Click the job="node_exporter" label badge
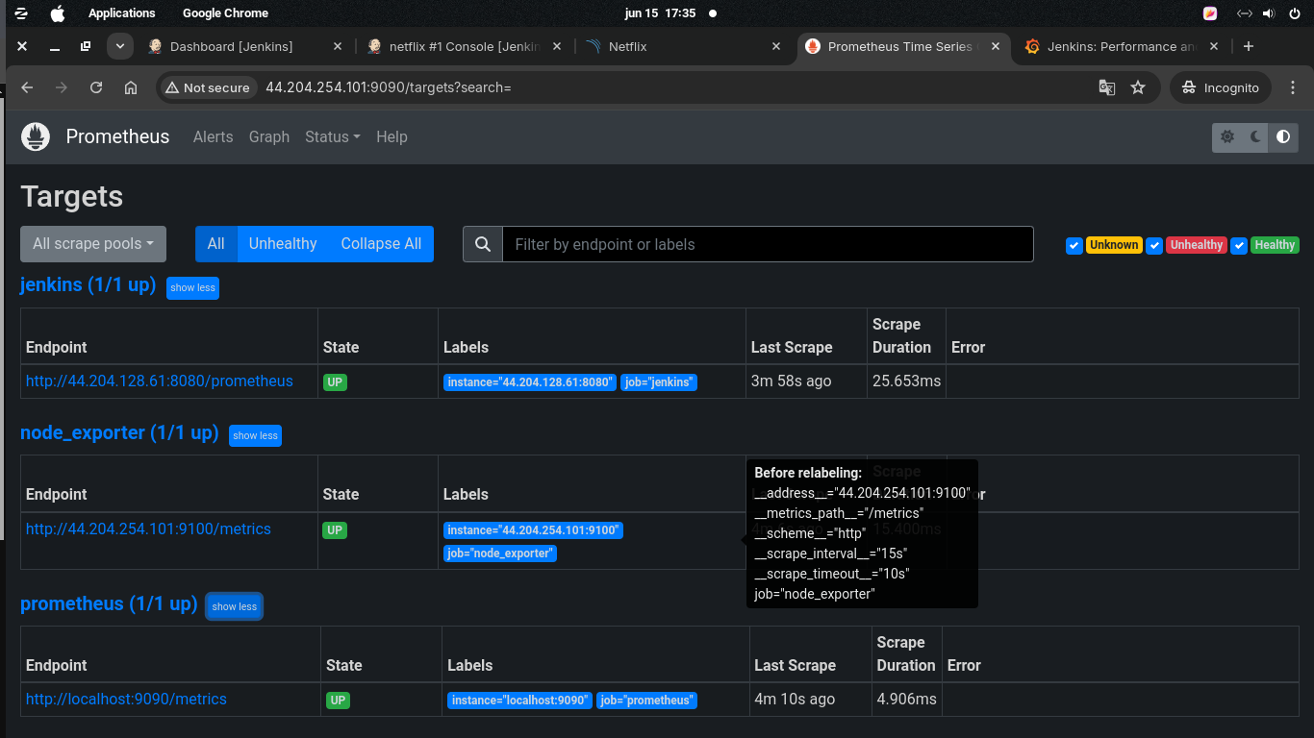The width and height of the screenshot is (1314, 738). (x=500, y=553)
